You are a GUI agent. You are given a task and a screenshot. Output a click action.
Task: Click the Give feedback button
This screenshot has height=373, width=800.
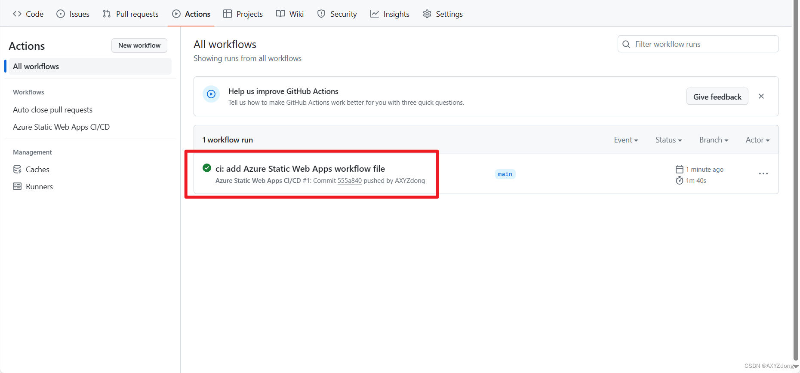click(x=717, y=97)
